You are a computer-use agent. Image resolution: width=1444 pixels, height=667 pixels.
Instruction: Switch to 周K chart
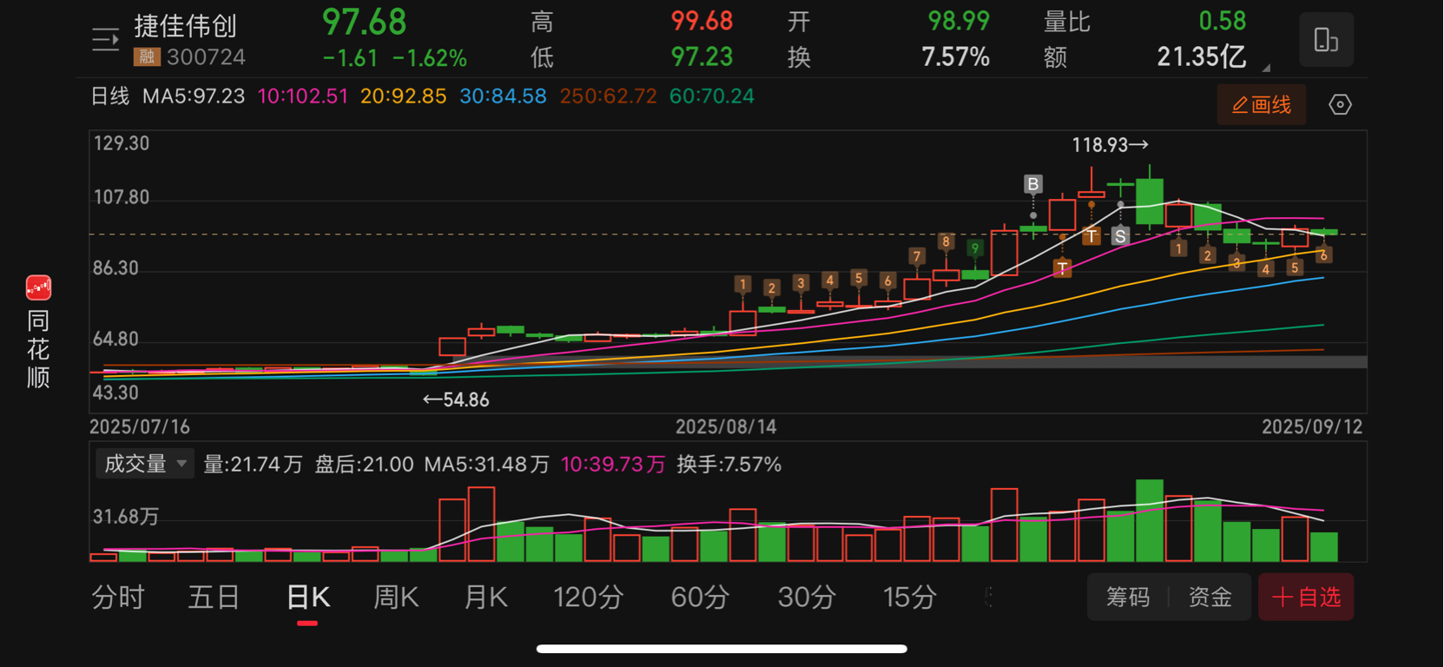(x=396, y=598)
